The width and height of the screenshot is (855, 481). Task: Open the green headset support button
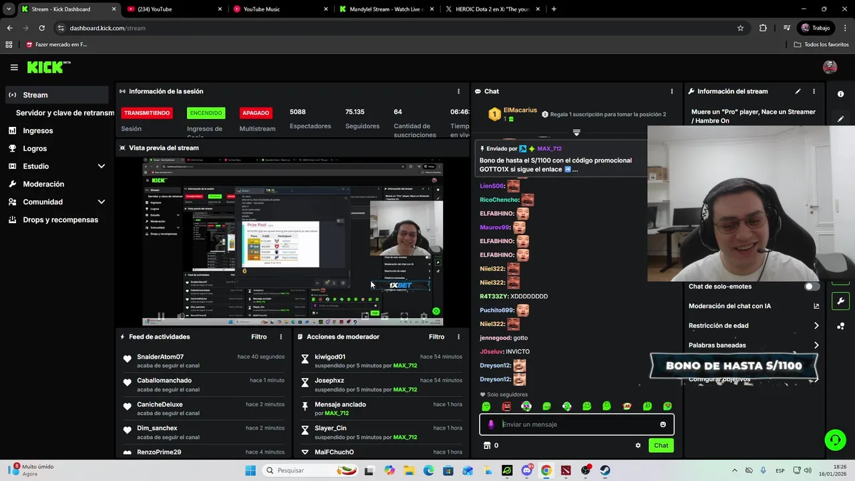pos(835,440)
